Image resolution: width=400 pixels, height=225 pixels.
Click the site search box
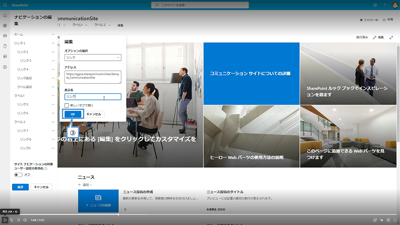coord(200,5)
